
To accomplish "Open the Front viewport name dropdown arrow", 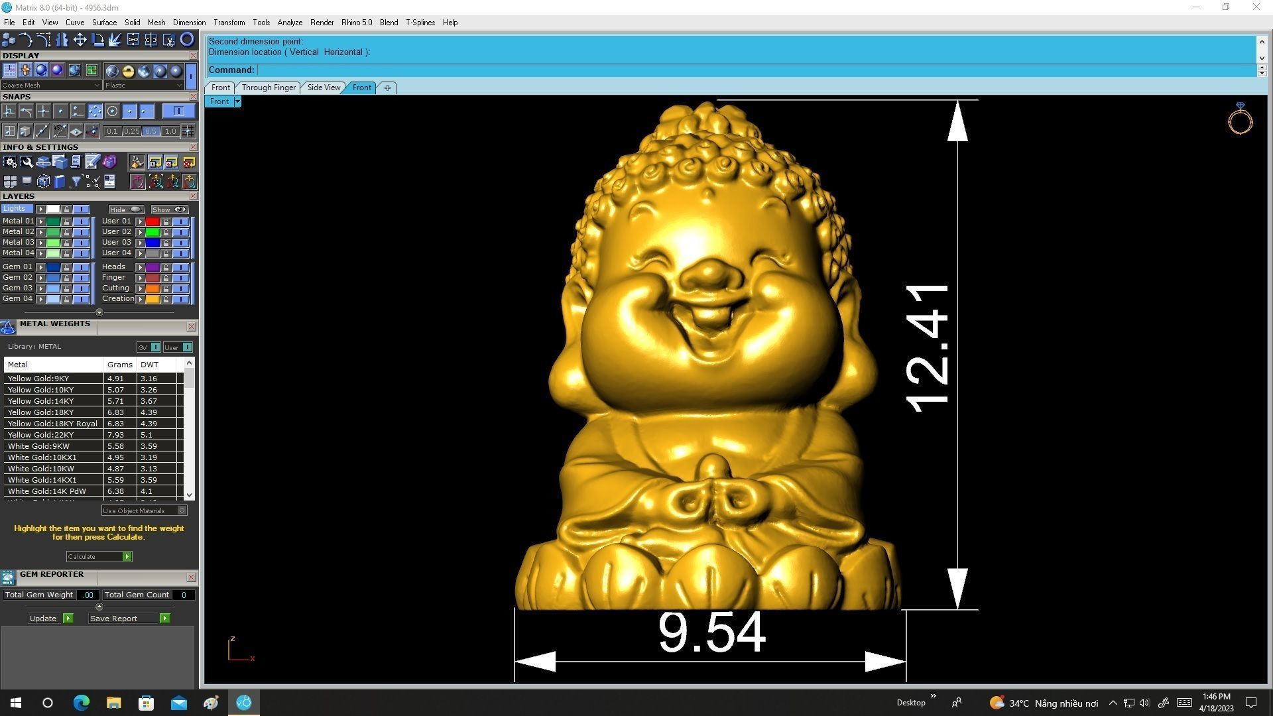I will tap(237, 101).
